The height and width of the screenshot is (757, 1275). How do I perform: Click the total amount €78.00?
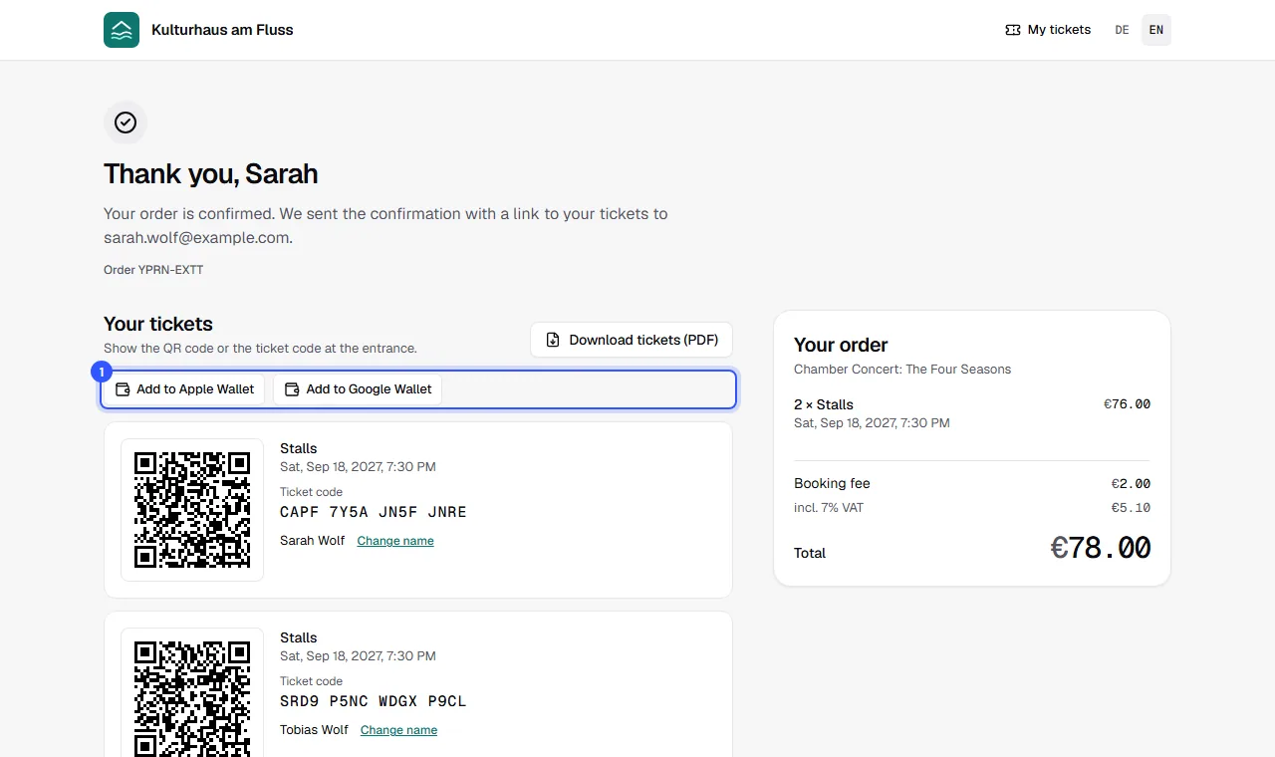pyautogui.click(x=1101, y=548)
